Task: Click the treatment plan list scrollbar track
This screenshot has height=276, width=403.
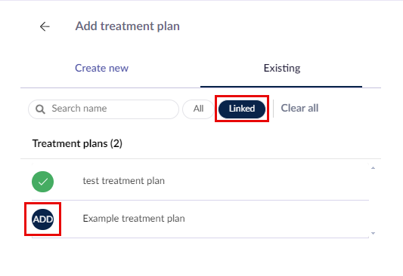Action: coord(373,201)
